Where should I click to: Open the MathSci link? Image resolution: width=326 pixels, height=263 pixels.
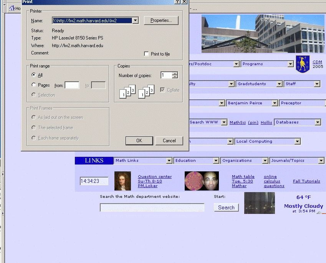coord(237,123)
